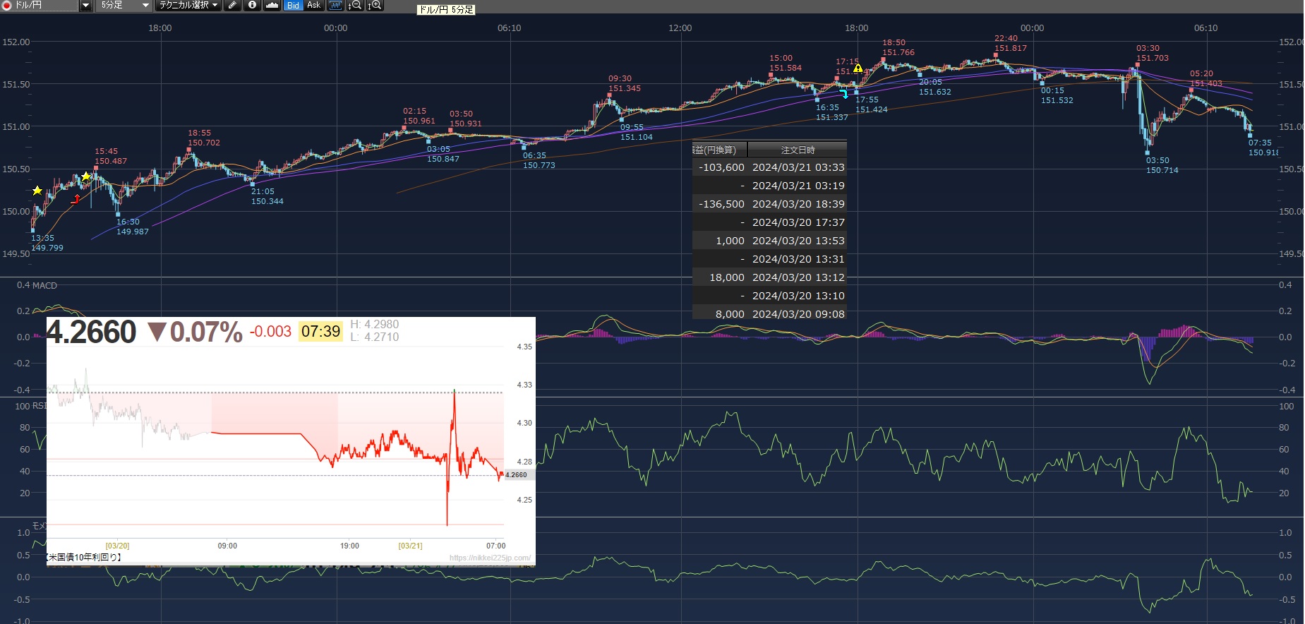1305x624 pixels.
Task: Select the area chart type icon
Action: (x=272, y=5)
